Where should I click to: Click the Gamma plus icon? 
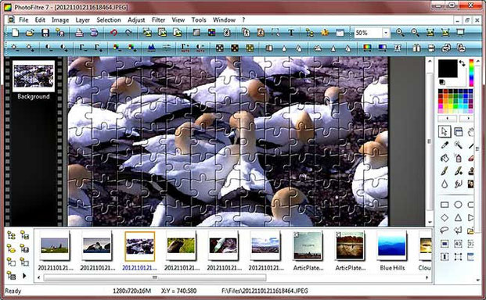pos(99,48)
